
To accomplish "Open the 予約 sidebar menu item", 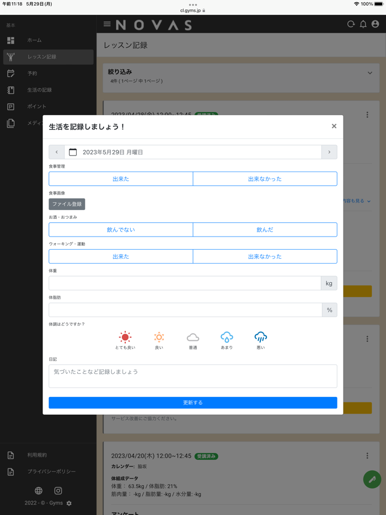I will click(x=49, y=73).
